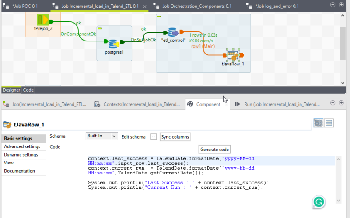Select the tPrejob_2 component on canvas
The width and height of the screenshot is (350, 218).
(43, 20)
